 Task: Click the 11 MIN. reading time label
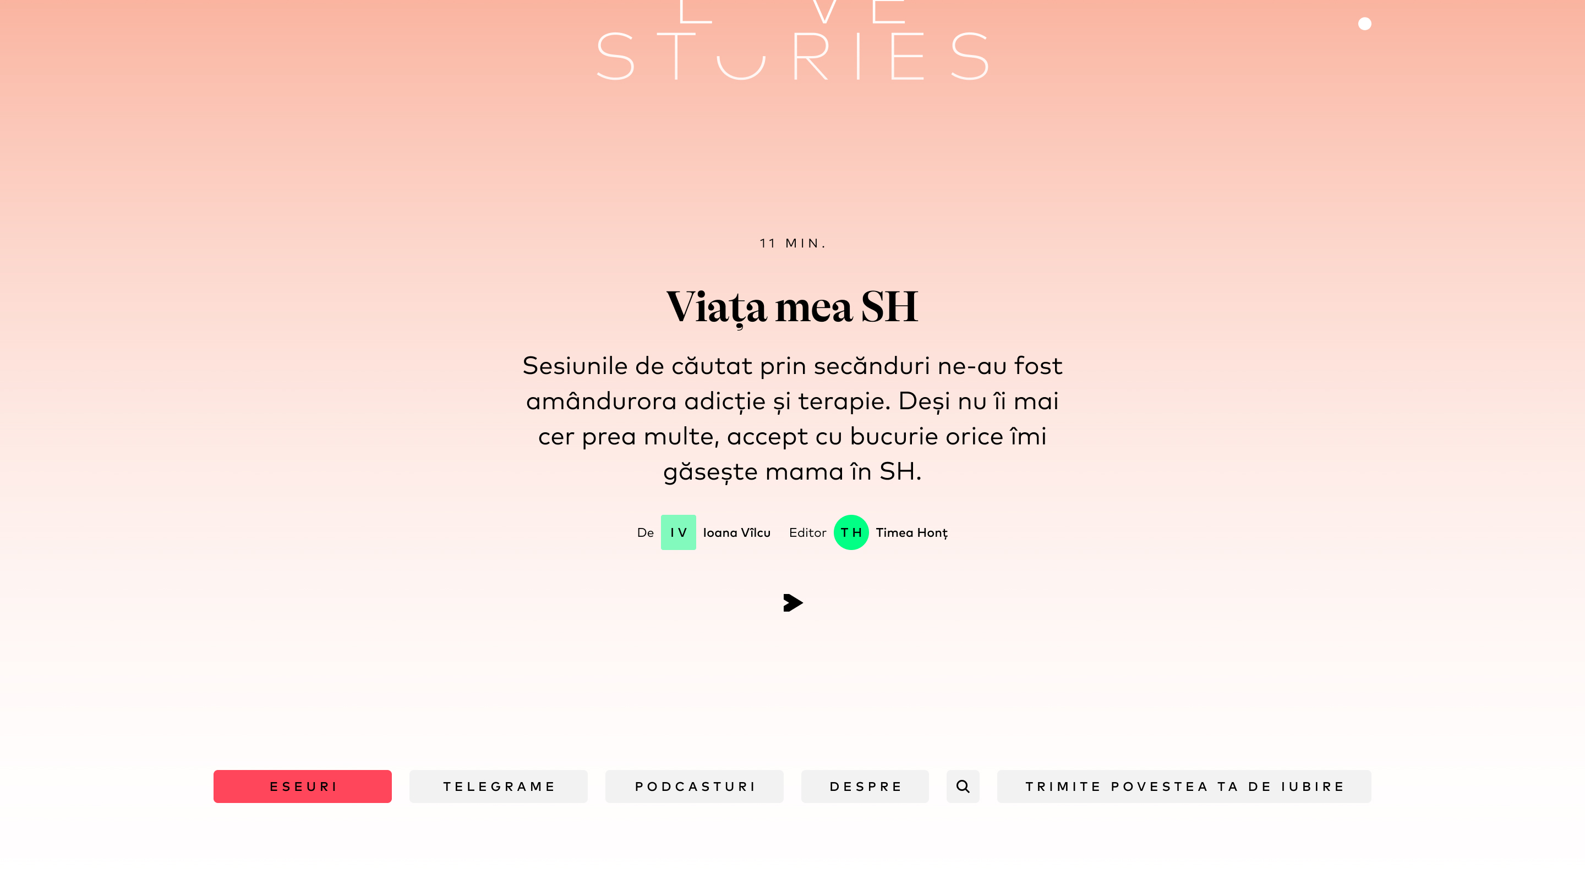(792, 244)
